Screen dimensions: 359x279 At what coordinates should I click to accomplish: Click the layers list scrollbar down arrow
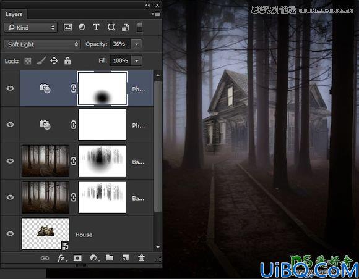(158, 247)
